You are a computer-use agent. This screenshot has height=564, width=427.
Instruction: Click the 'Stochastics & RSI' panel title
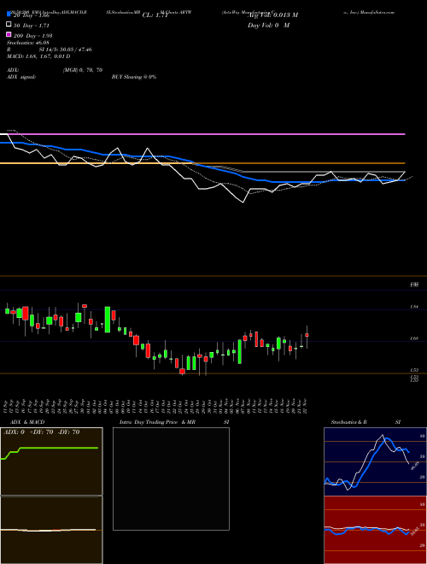(x=366, y=422)
